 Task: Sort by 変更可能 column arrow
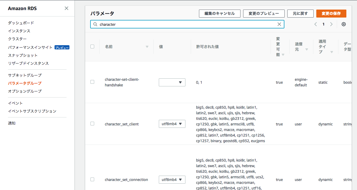click(283, 55)
